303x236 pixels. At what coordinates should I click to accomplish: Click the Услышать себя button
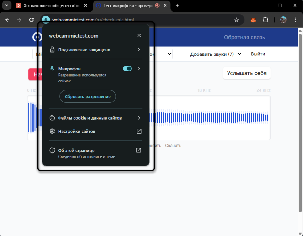pyautogui.click(x=247, y=73)
